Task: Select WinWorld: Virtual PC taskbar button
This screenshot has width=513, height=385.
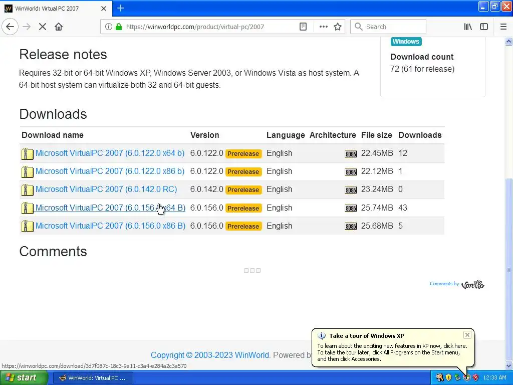Action: pyautogui.click(x=93, y=378)
